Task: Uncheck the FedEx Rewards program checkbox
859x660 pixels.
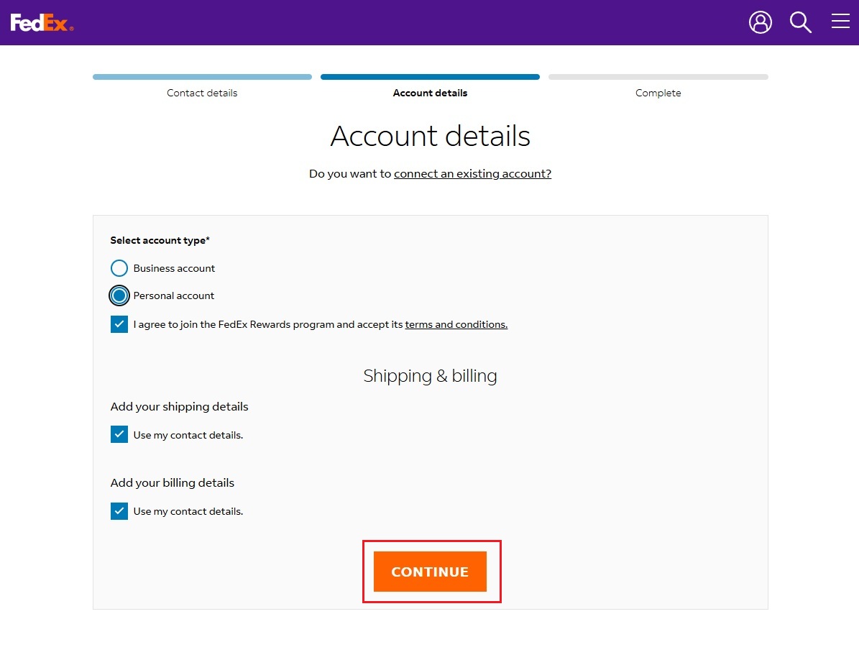Action: click(119, 324)
